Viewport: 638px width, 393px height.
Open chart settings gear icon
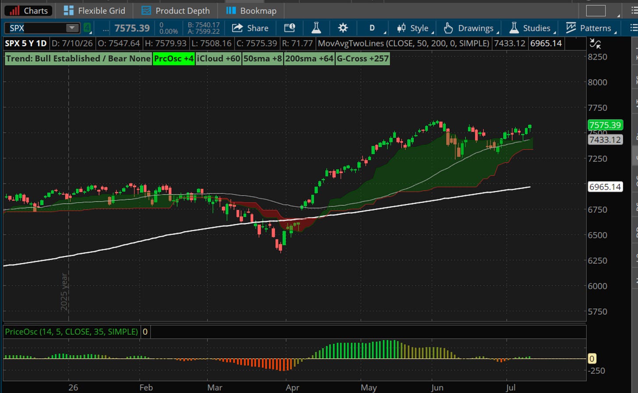343,28
